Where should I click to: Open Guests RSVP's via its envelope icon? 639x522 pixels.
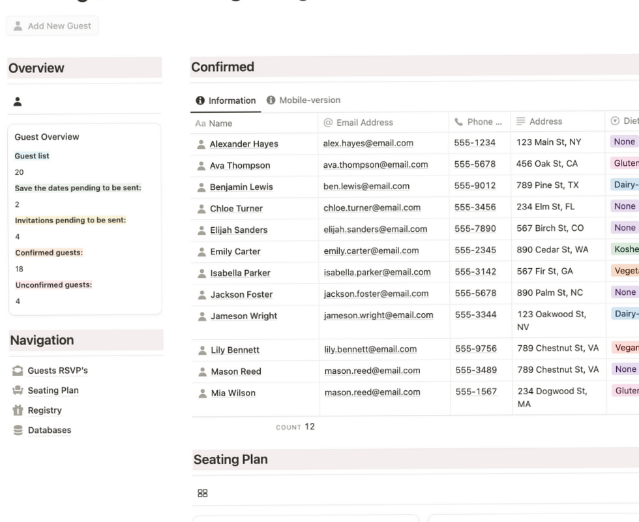click(19, 370)
